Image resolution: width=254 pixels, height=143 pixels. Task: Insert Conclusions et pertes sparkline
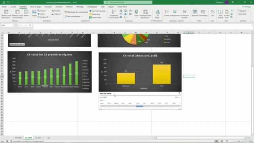185,14
